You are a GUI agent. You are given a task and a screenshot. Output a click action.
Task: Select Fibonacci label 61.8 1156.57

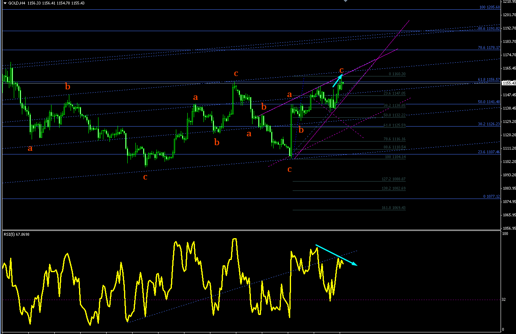[489, 80]
